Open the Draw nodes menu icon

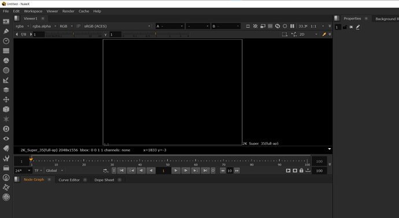(x=6, y=31)
